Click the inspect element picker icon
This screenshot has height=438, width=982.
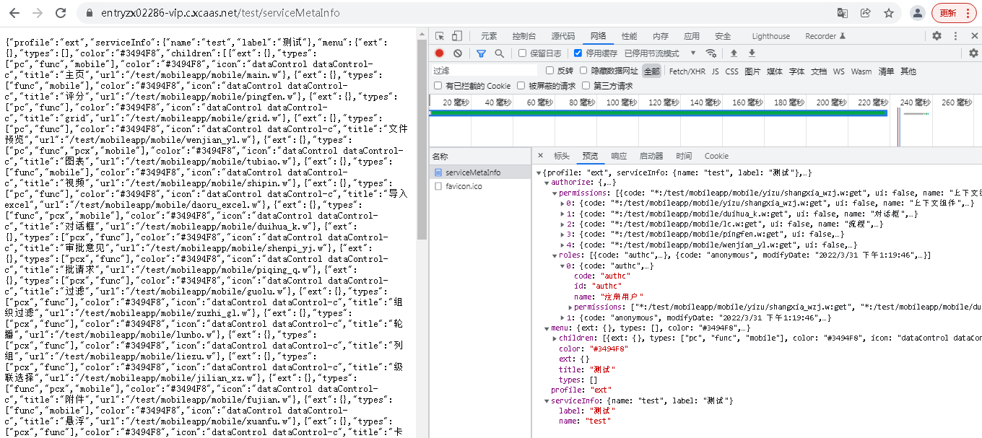(x=440, y=36)
